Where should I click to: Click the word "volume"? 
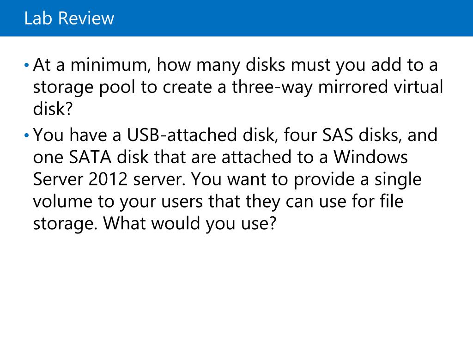tap(62, 201)
